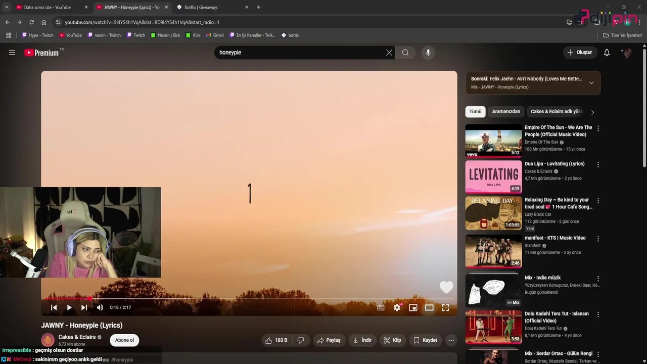
Task: Reload the page
Action: pyautogui.click(x=31, y=22)
